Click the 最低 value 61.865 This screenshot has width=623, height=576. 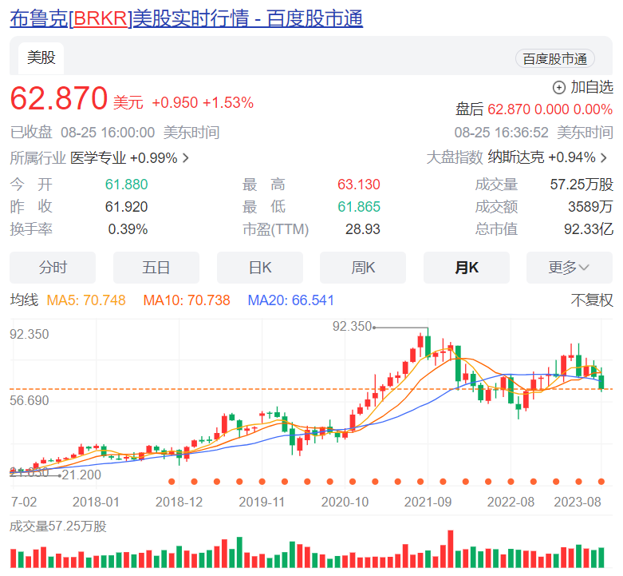click(359, 207)
